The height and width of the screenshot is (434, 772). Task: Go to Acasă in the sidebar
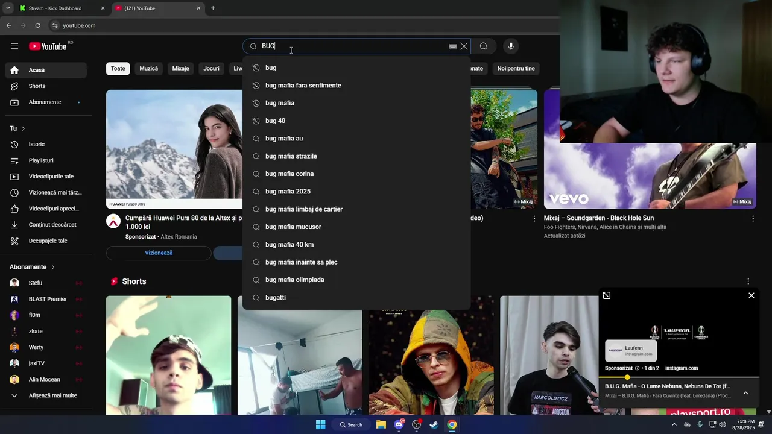tap(46, 70)
